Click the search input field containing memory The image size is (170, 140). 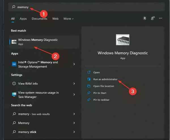click(85, 7)
